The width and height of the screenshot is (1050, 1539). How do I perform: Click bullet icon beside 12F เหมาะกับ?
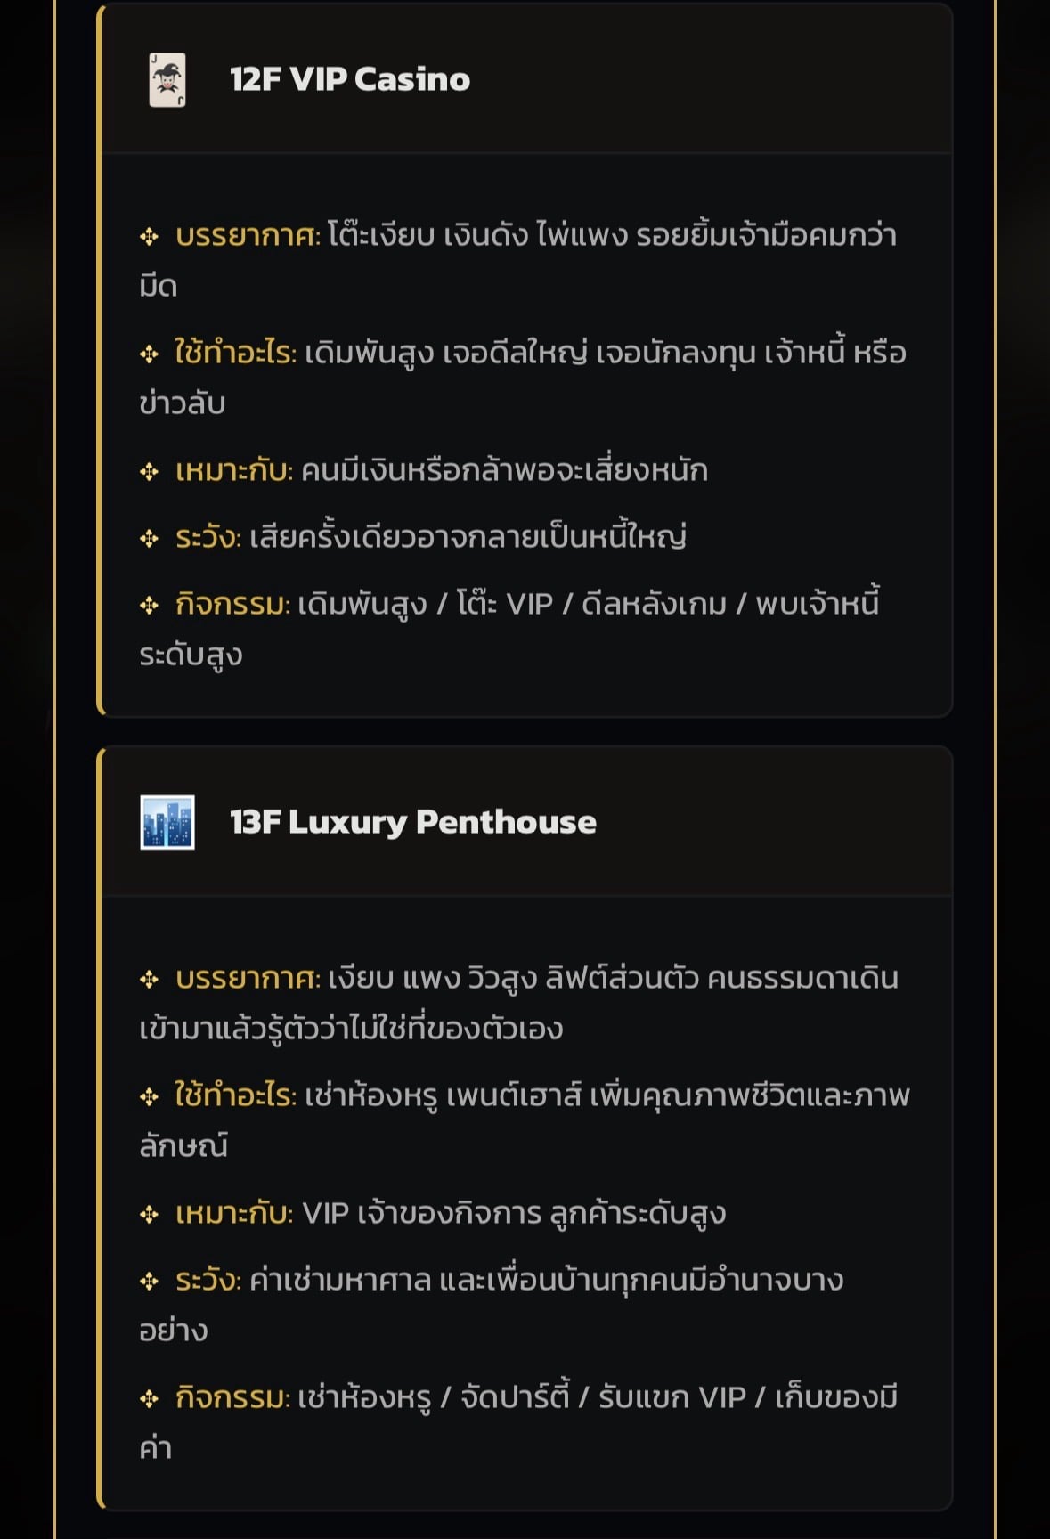[149, 471]
